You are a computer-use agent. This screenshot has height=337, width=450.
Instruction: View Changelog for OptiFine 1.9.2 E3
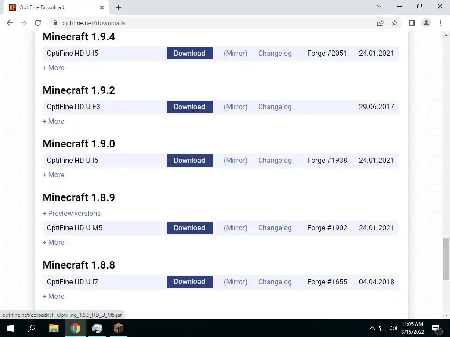(275, 107)
